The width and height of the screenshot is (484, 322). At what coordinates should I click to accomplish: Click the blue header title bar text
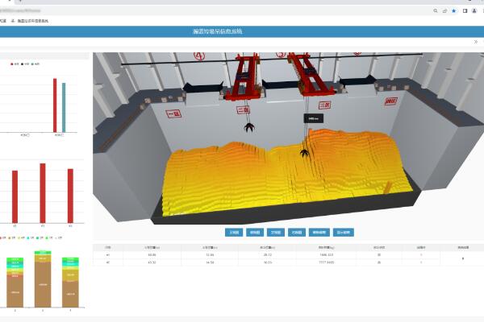218,31
